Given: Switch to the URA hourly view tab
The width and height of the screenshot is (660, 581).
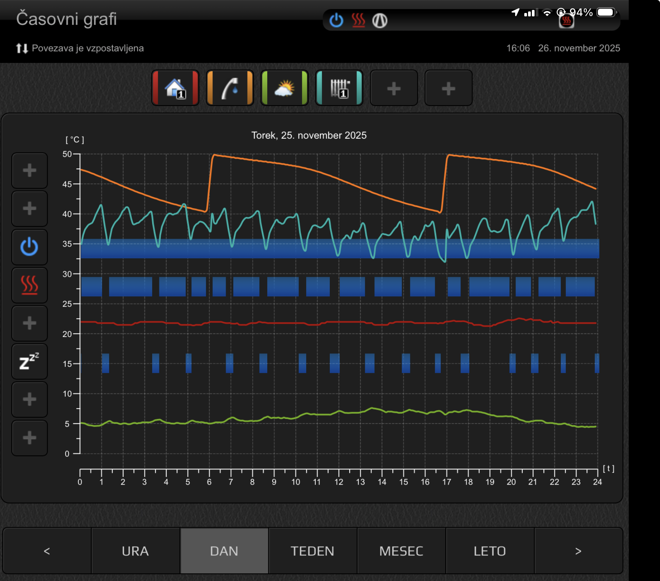Looking at the screenshot, I should 135,551.
